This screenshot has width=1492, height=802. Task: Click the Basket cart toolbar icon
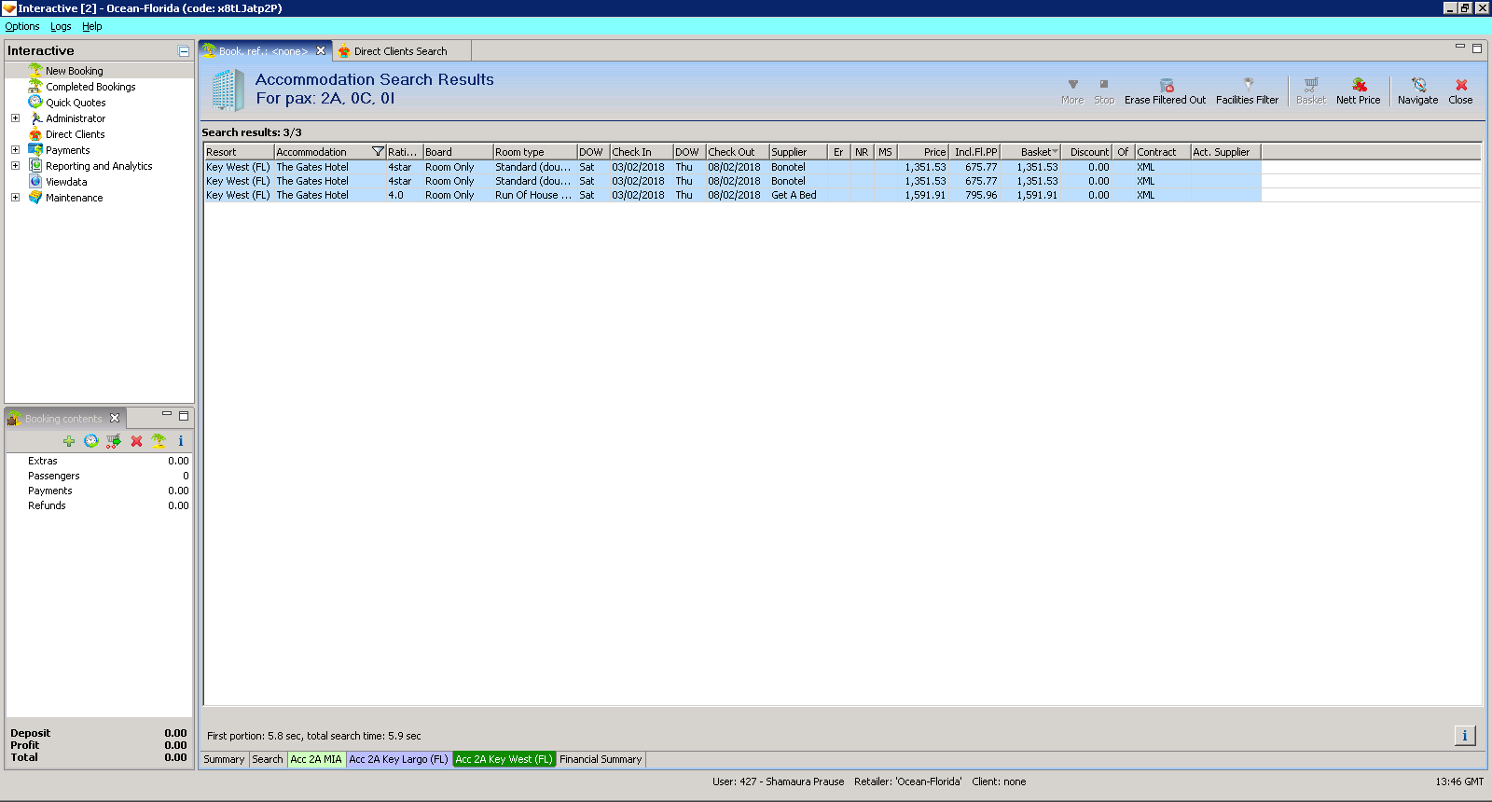tap(1311, 84)
